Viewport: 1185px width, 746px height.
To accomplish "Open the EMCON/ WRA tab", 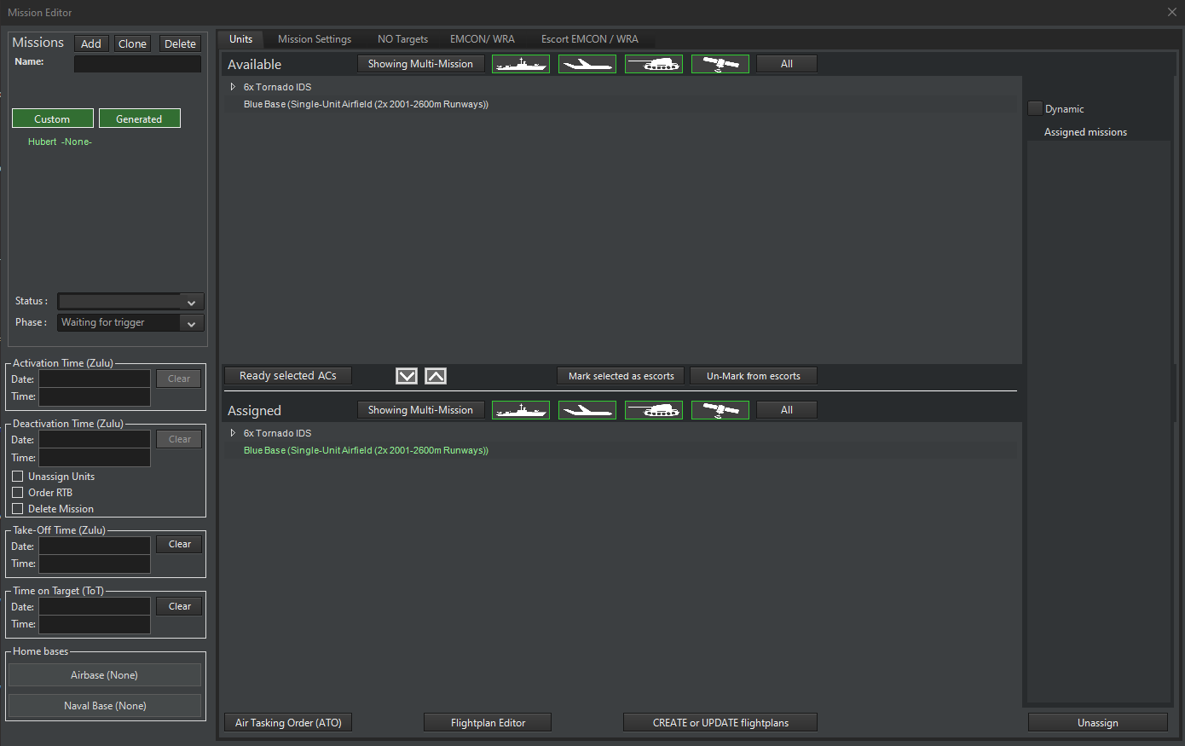I will tap(483, 39).
